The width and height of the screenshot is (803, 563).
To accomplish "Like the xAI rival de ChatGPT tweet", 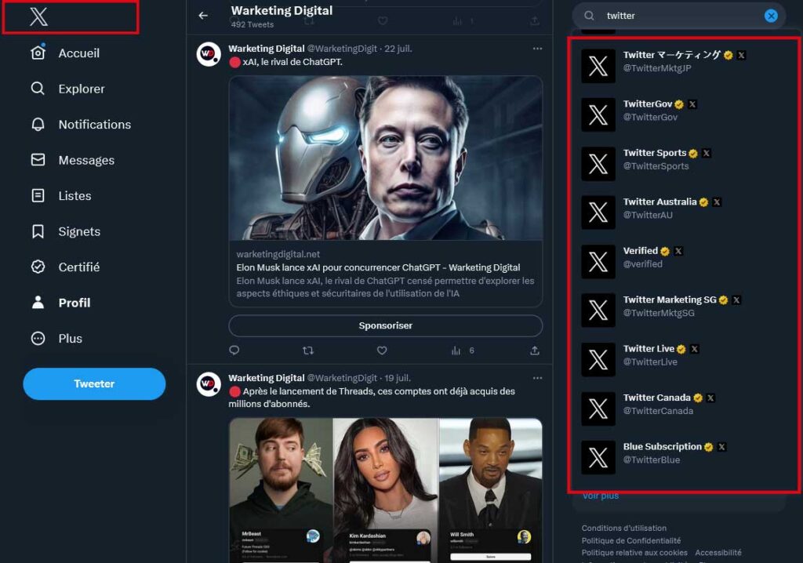I will (382, 351).
